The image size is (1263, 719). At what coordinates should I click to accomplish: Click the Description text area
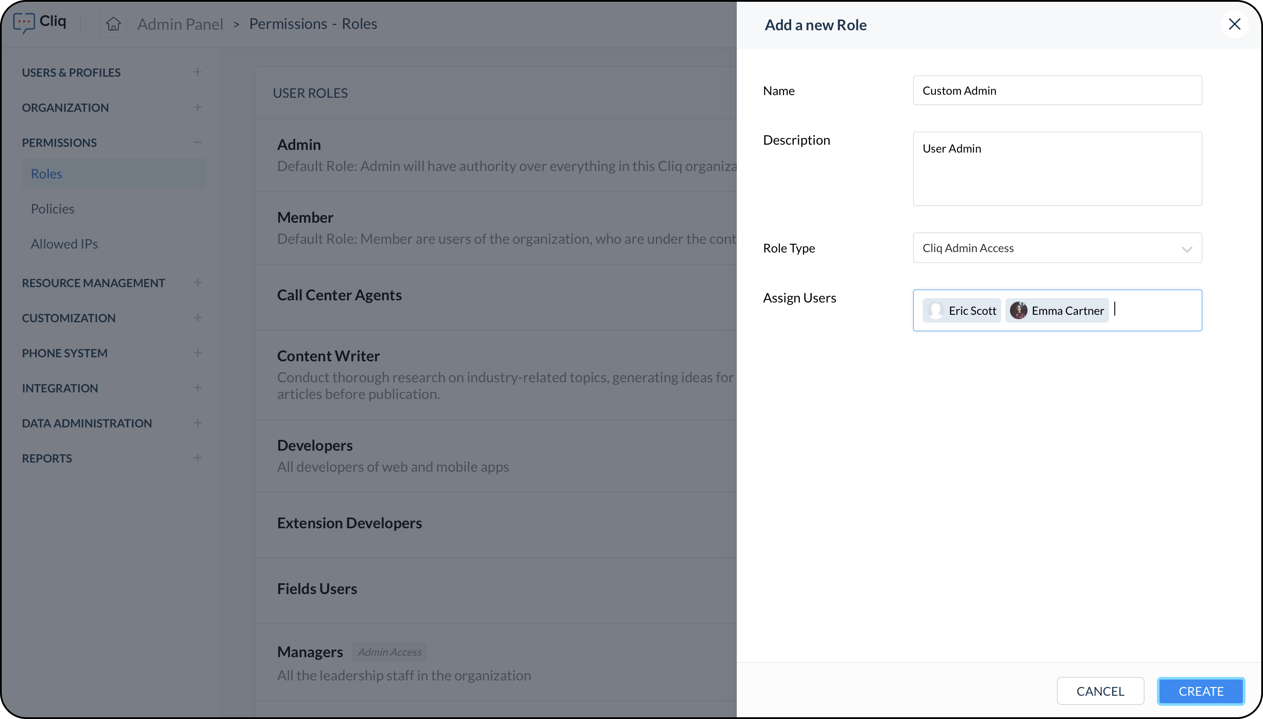pos(1057,169)
